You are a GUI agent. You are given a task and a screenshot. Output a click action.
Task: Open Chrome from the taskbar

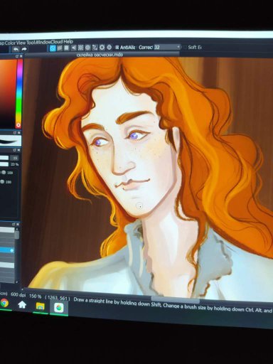coord(4,303)
